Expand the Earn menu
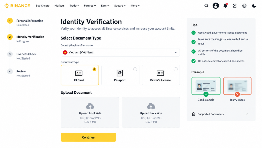This screenshot has width=262, height=148. click(x=105, y=6)
